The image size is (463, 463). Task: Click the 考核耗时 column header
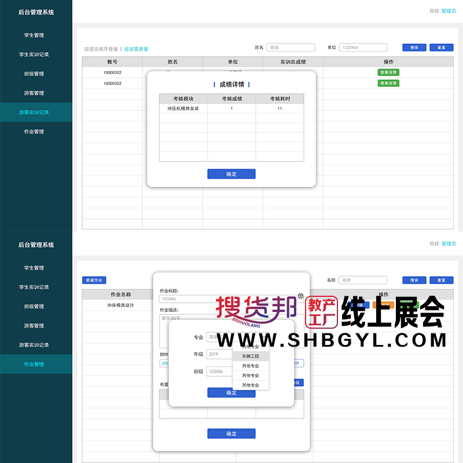click(280, 98)
